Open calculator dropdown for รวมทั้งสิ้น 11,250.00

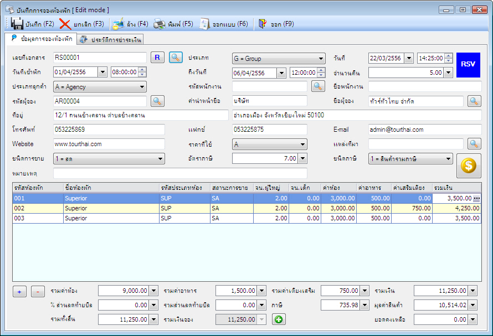pyautogui.click(x=153, y=319)
